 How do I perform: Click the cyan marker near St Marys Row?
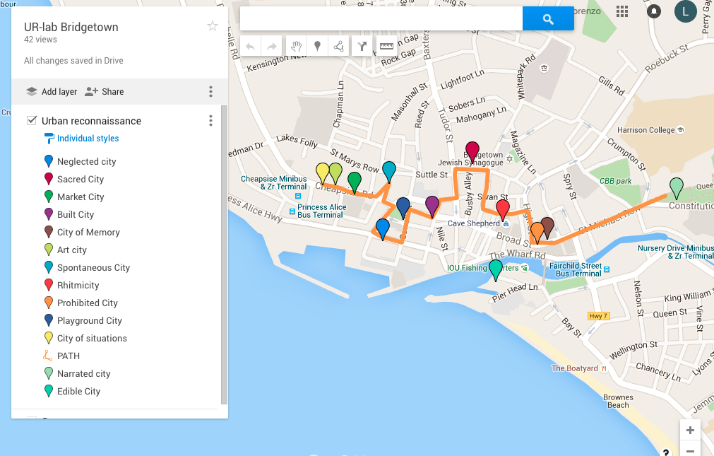coord(389,170)
